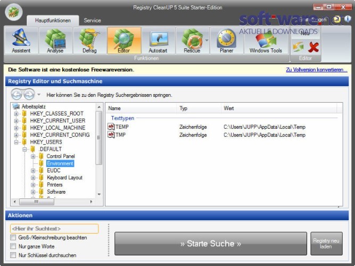Click the Starte Suche button
Image resolution: width=355 pixels, height=266 pixels.
point(211,244)
